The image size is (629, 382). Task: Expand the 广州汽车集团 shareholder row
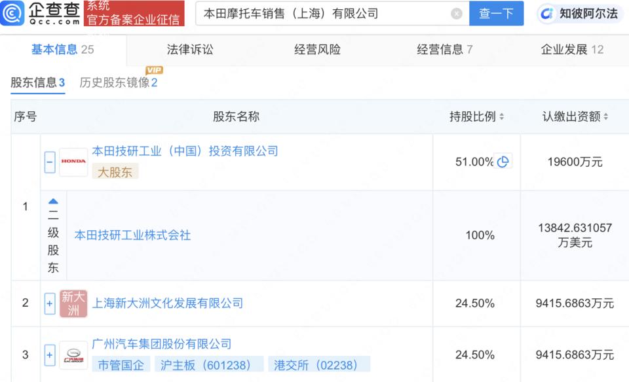[50, 355]
